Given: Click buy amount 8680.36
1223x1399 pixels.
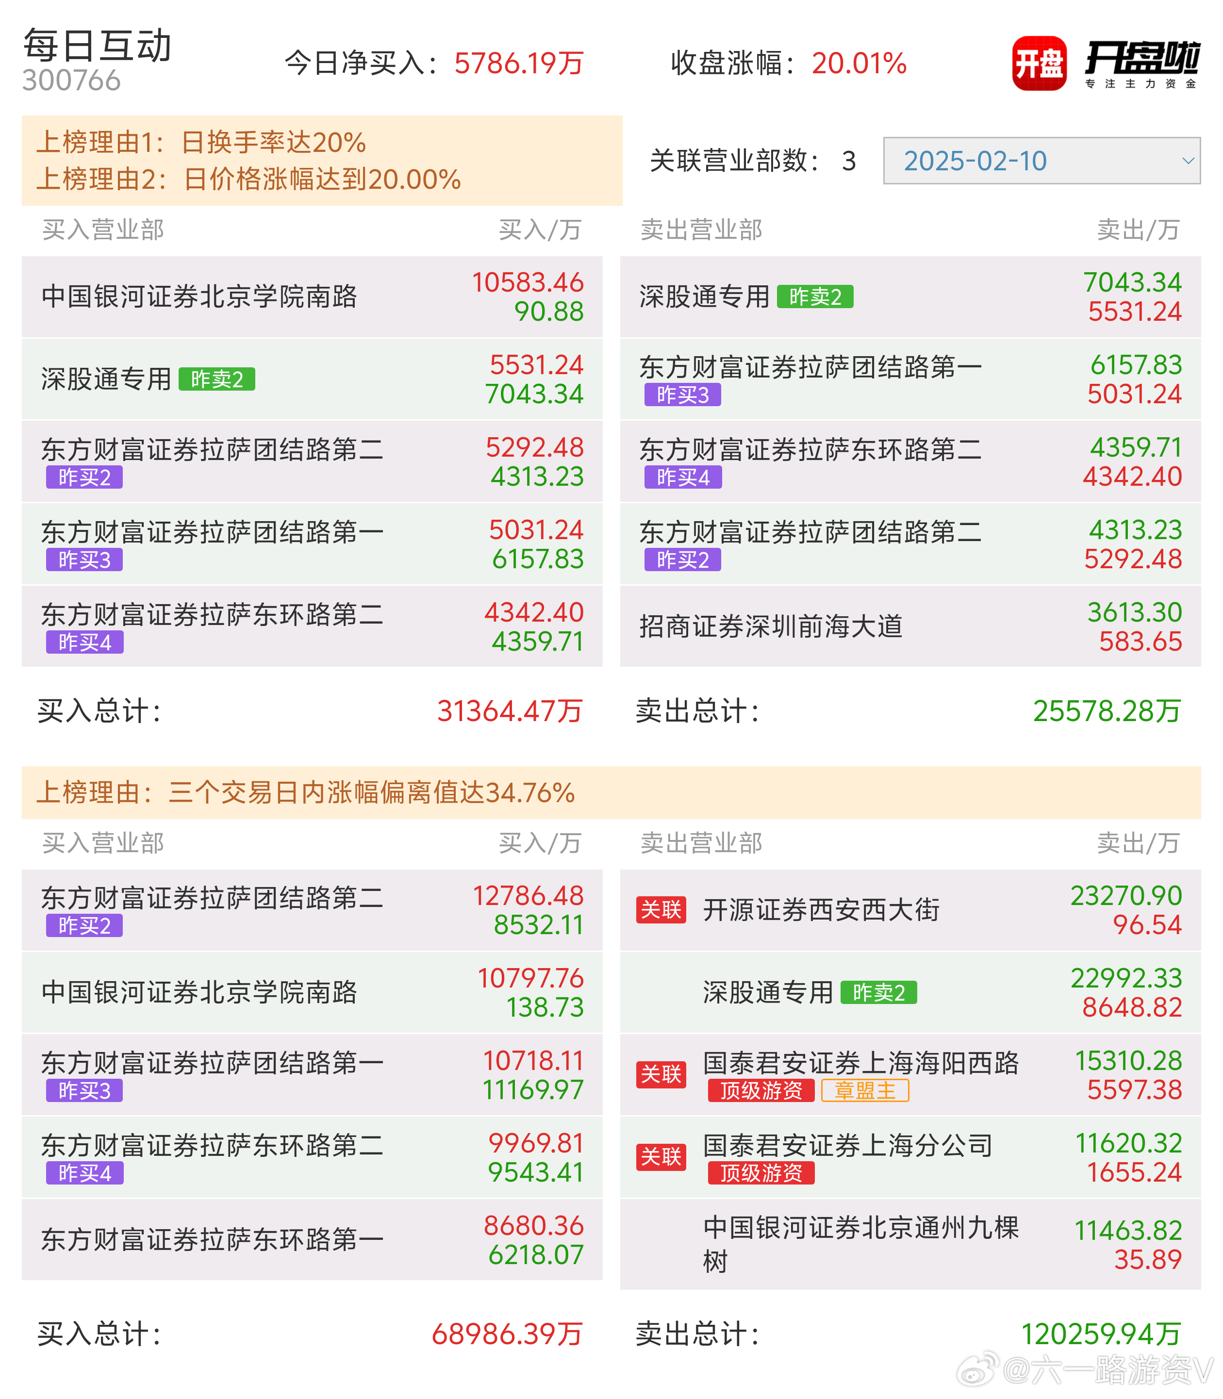Looking at the screenshot, I should point(534,1226).
